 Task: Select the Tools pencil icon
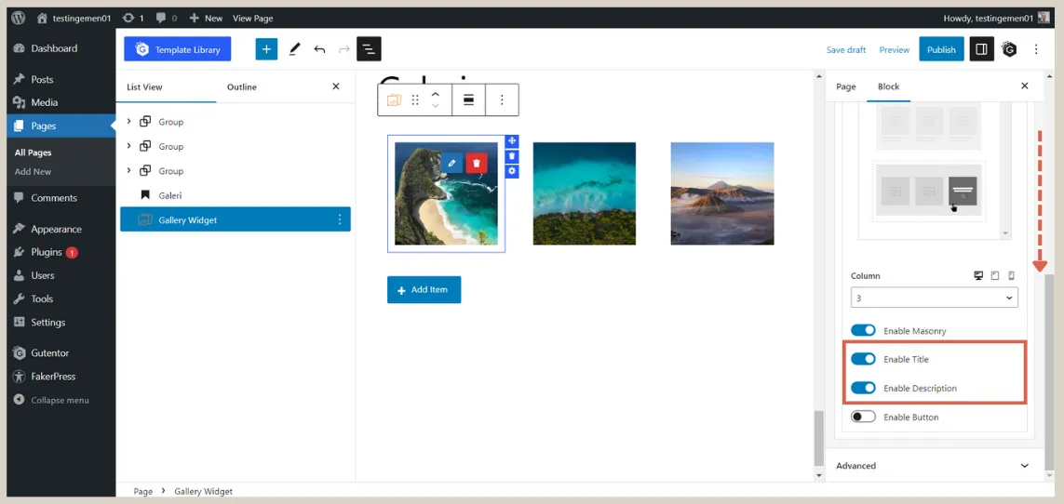[x=294, y=48]
